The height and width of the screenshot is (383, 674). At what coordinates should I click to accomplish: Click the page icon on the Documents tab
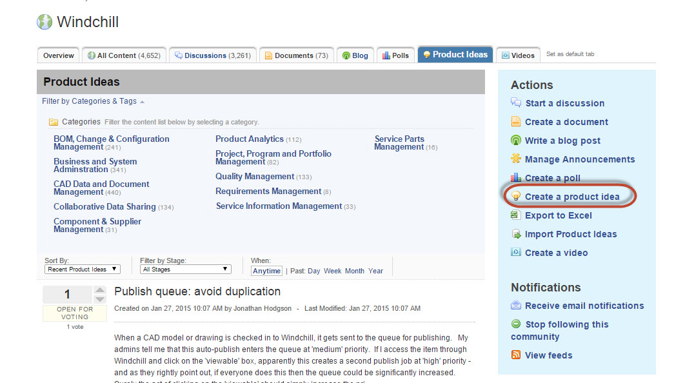coord(268,55)
